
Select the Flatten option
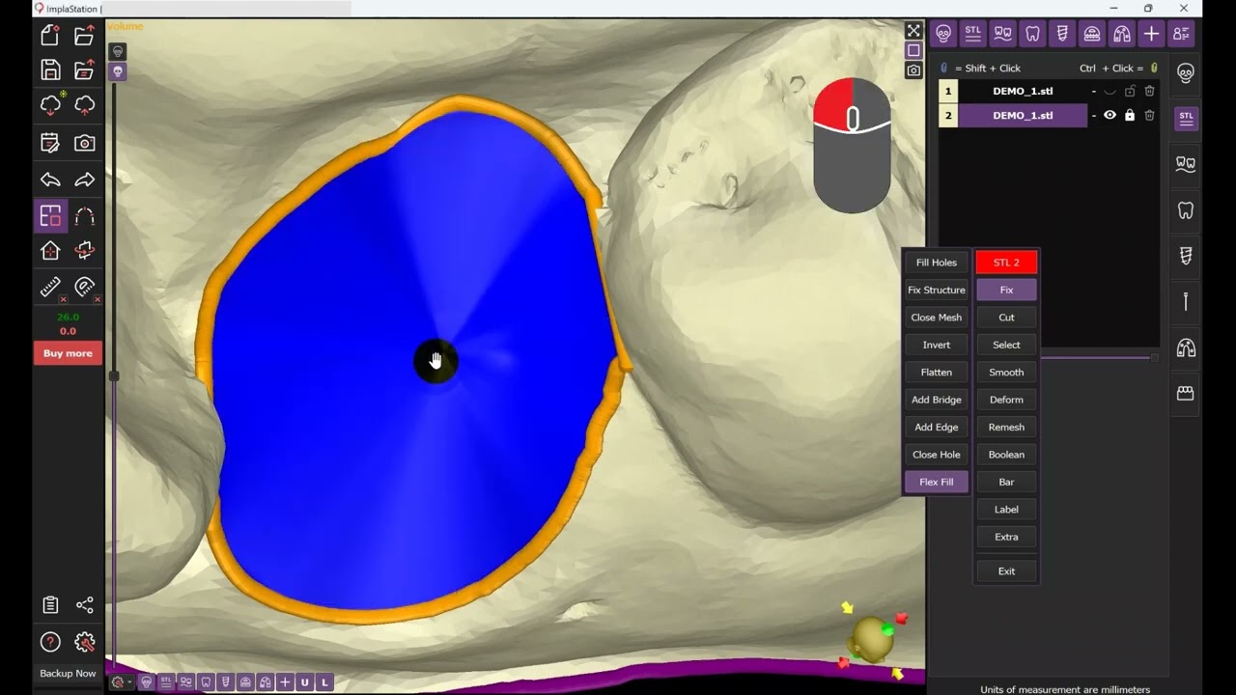[937, 373]
